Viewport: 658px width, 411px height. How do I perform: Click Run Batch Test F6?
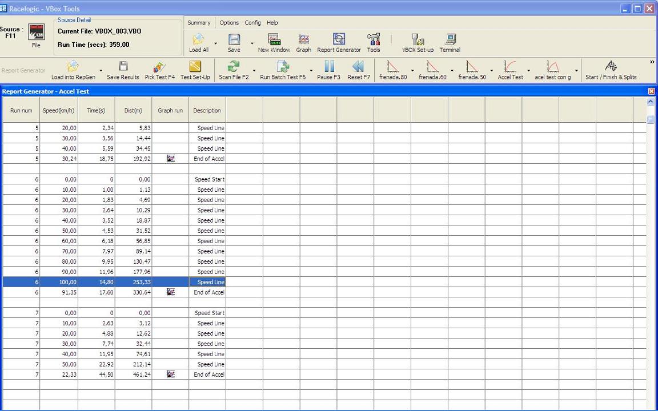[x=283, y=70]
